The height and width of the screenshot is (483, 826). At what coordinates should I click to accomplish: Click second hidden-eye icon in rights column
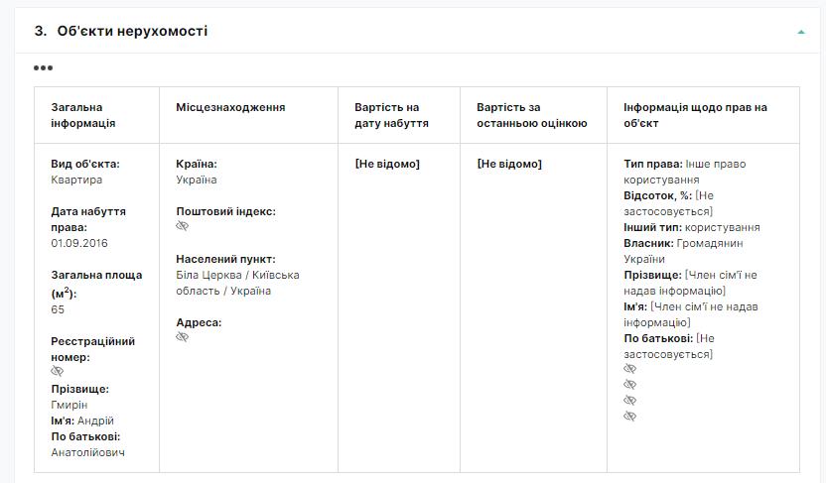(x=629, y=385)
